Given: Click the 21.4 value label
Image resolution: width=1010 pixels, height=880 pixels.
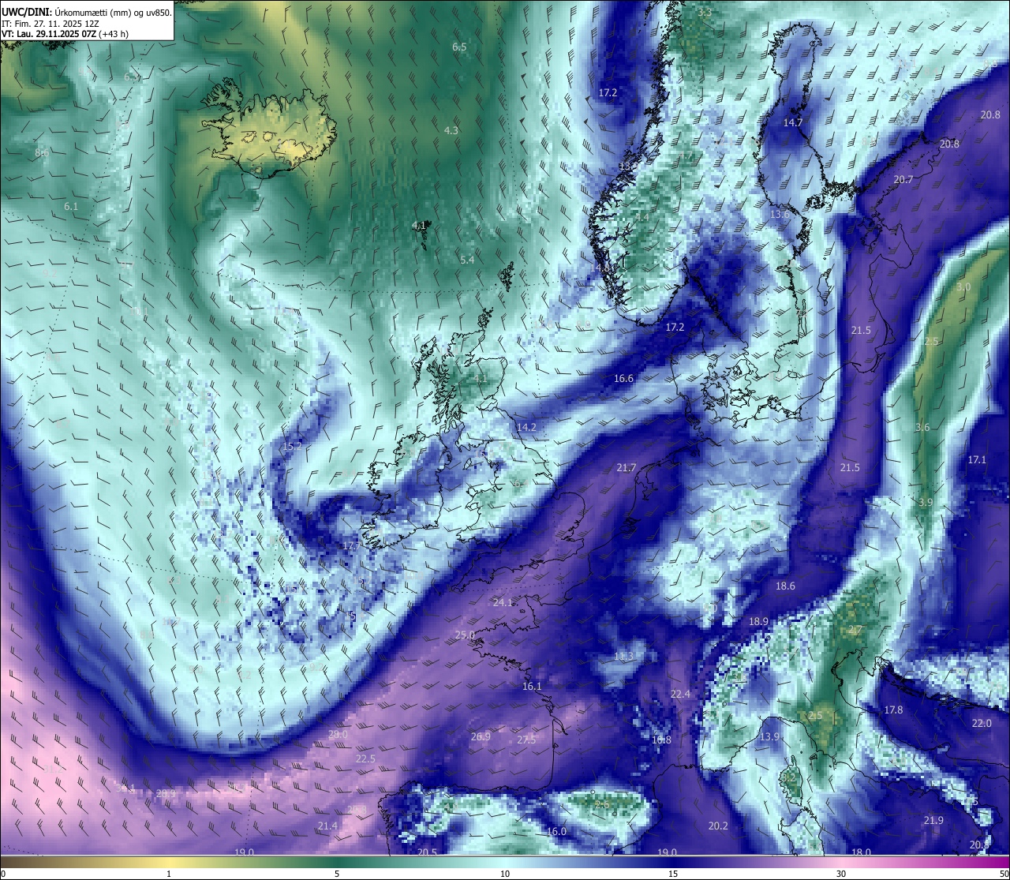Looking at the screenshot, I should [x=327, y=826].
